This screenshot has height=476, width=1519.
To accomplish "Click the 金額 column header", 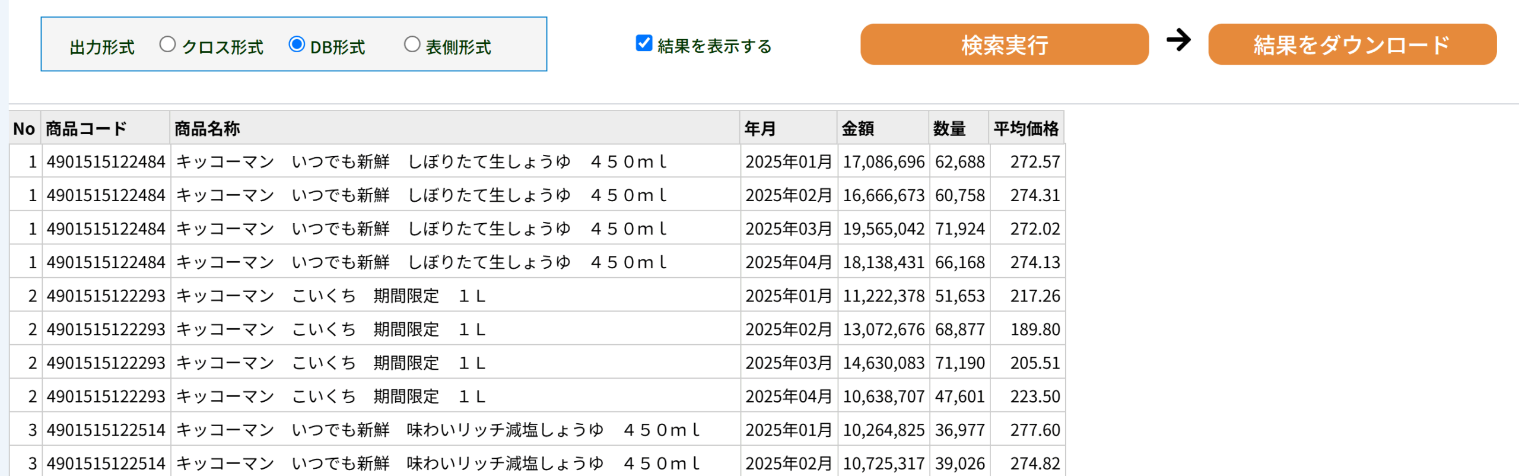I will pyautogui.click(x=883, y=128).
